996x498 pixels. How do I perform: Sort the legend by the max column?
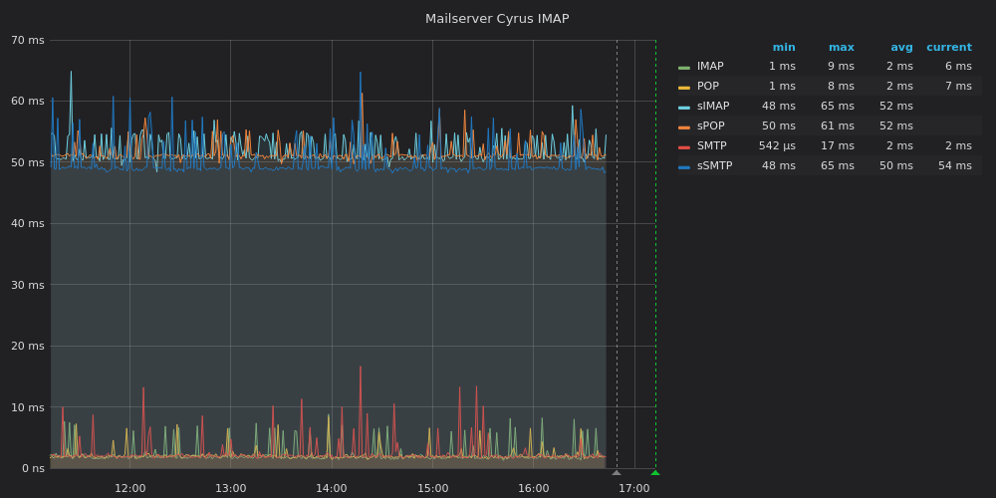(x=841, y=47)
